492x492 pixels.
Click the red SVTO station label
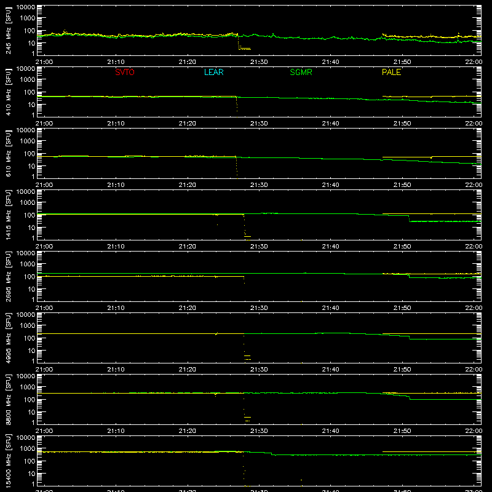point(125,72)
